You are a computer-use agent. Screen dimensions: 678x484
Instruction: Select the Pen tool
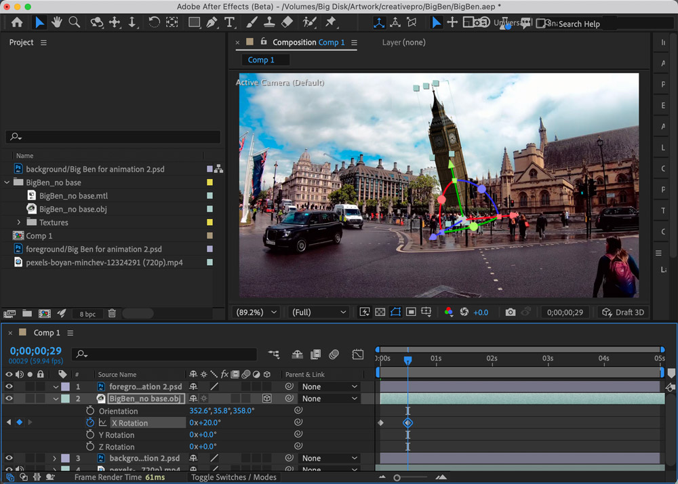[x=212, y=22]
